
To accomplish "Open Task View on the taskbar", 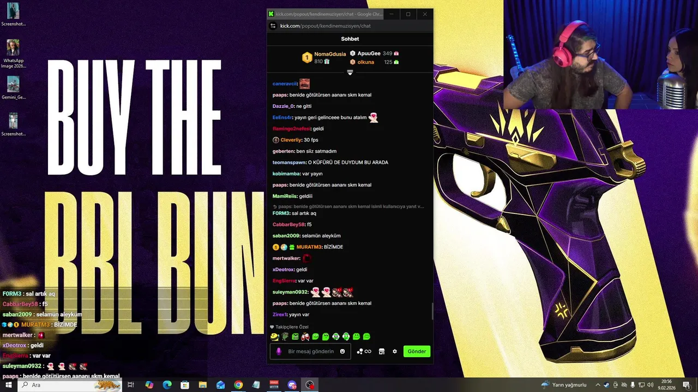I will [131, 385].
